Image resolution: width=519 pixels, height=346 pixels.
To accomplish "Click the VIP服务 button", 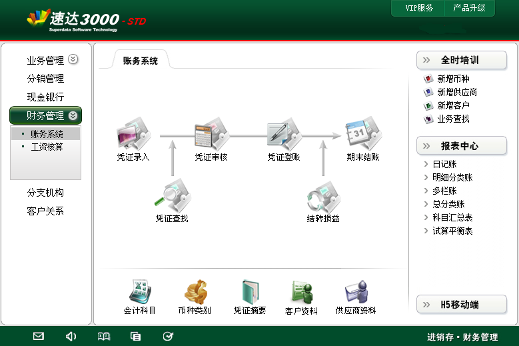I will click(418, 8).
